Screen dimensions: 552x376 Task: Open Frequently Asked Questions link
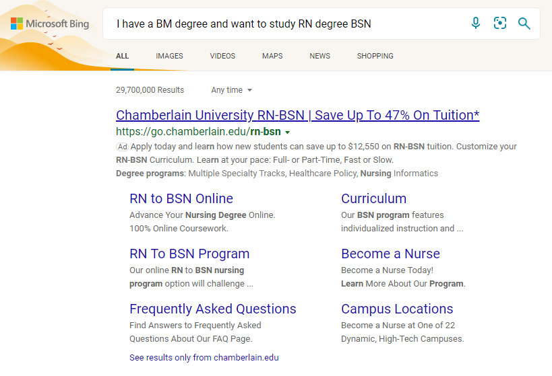tap(212, 309)
